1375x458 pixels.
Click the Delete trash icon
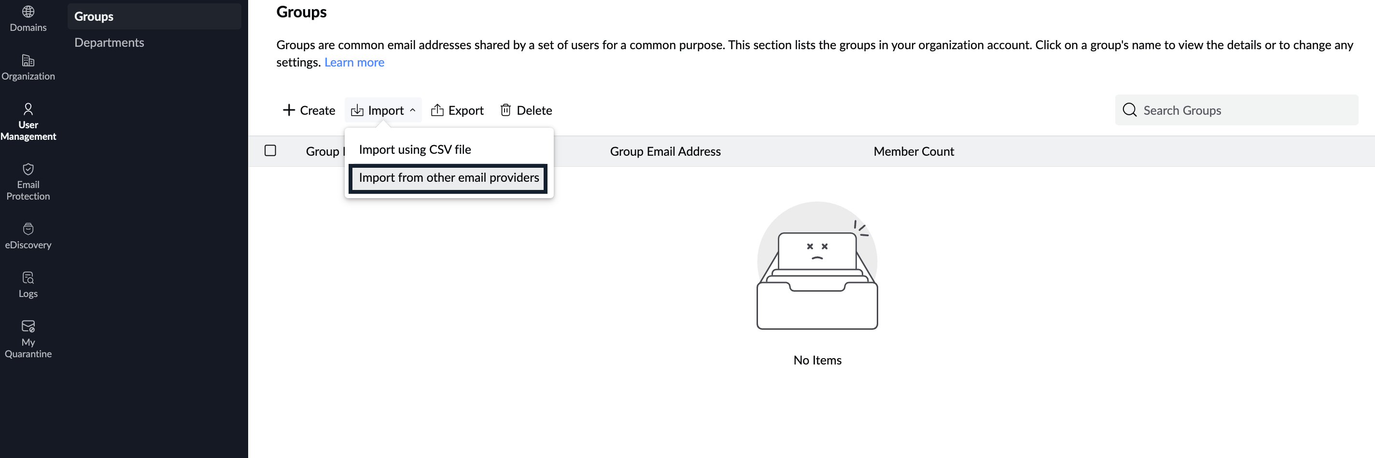coord(505,110)
